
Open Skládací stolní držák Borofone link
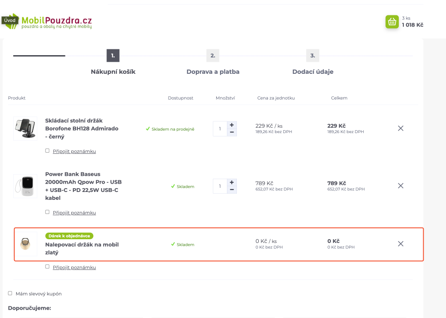pos(82,129)
